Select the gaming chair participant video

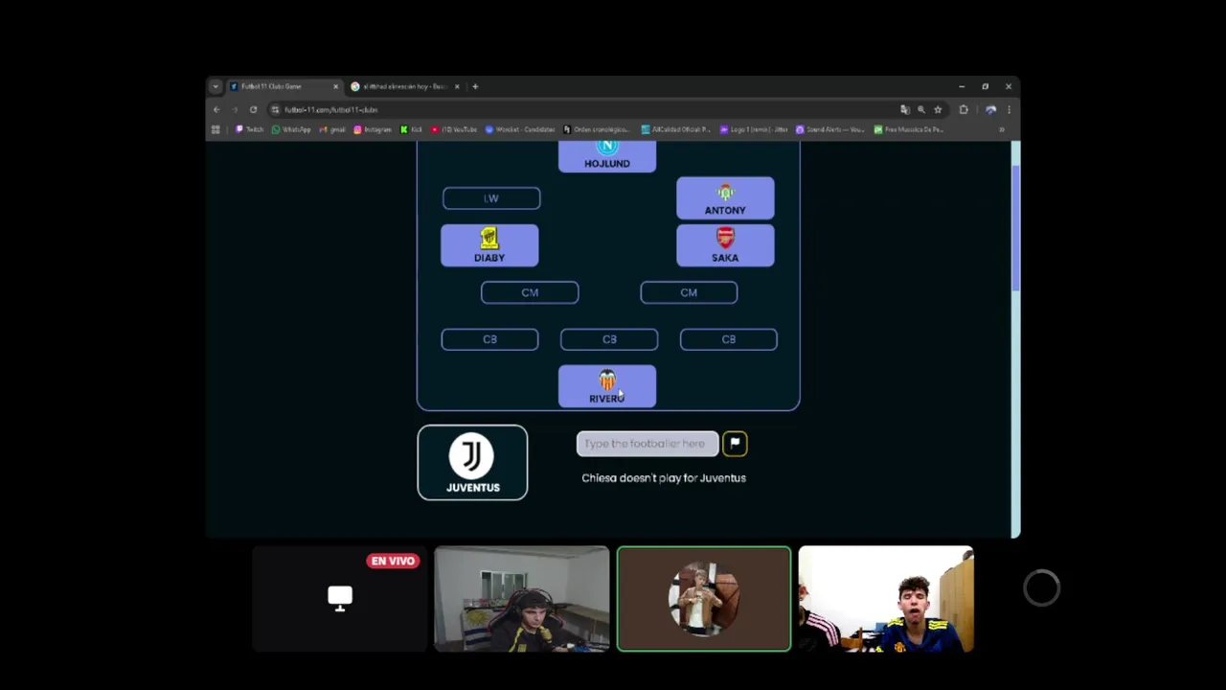(522, 599)
